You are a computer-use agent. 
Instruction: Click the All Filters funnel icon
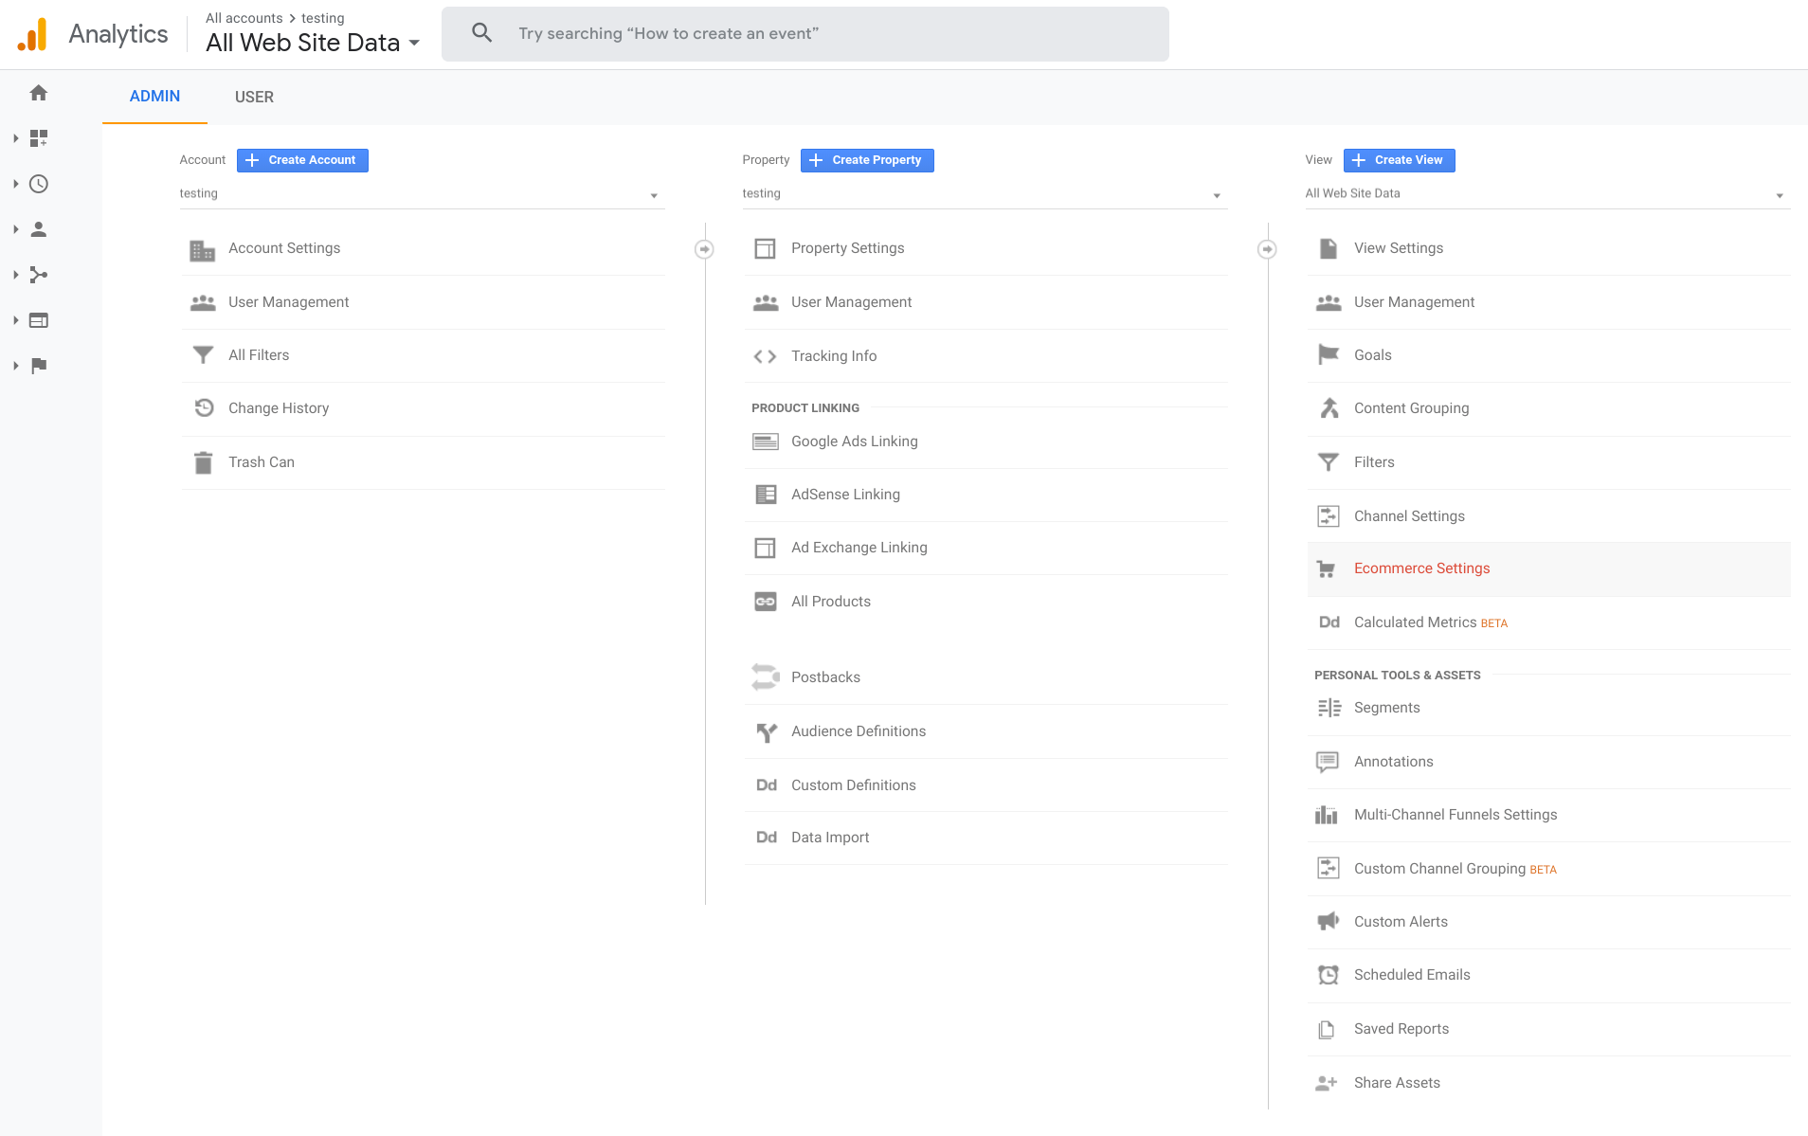(203, 355)
